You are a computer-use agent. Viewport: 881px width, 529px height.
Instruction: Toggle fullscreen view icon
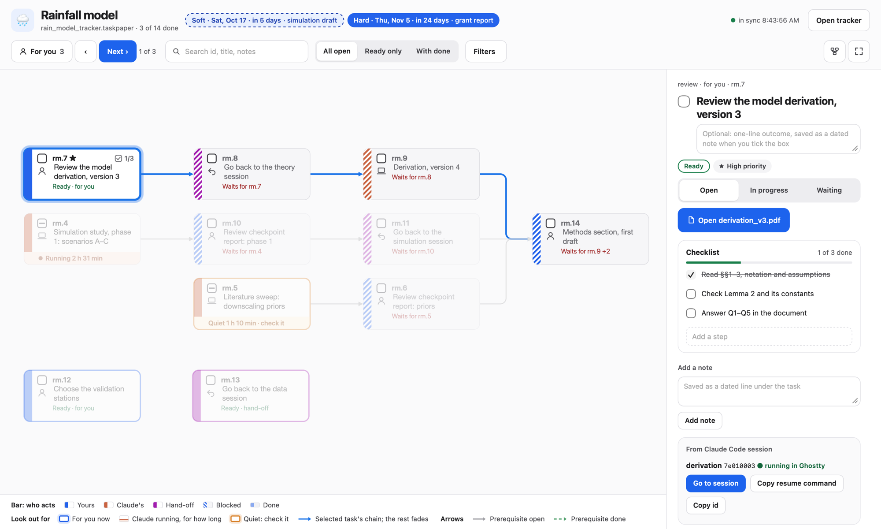[859, 51]
